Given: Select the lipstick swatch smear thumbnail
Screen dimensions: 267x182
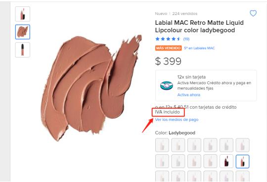Looking at the screenshot, I should 23,32.
